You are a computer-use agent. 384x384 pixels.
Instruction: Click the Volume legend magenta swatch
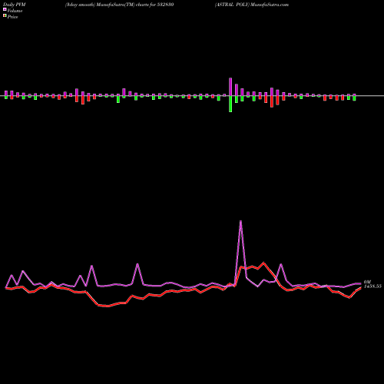5,9
